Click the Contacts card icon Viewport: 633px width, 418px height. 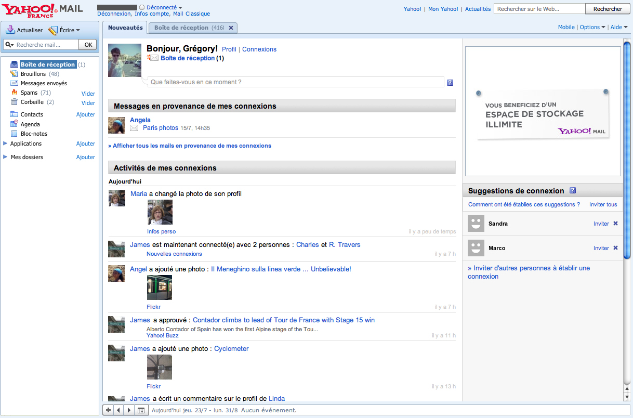click(x=14, y=114)
